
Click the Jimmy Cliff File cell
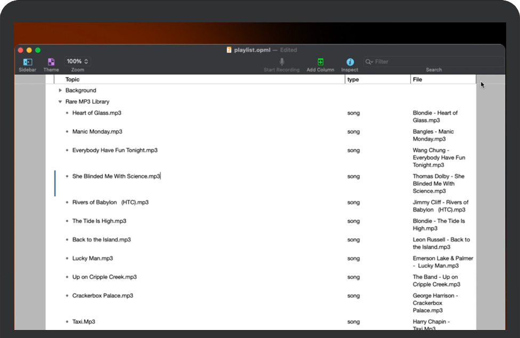point(440,206)
